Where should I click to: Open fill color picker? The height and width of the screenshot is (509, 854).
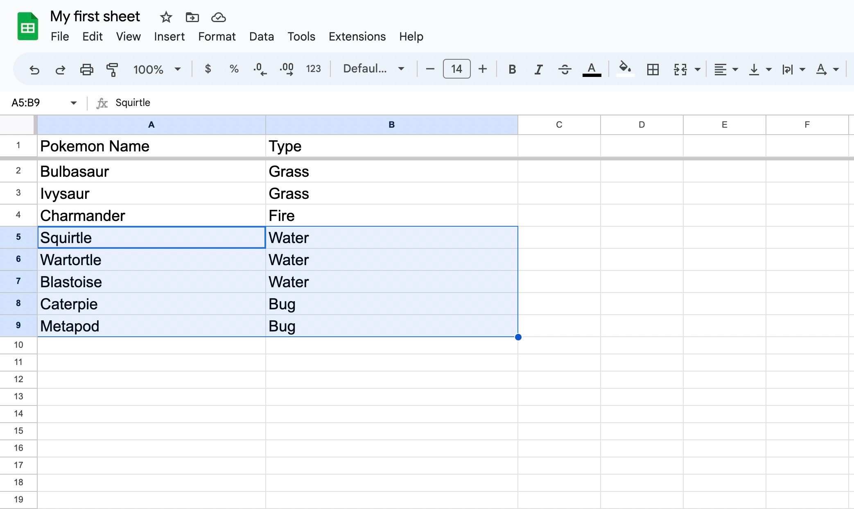pos(625,69)
